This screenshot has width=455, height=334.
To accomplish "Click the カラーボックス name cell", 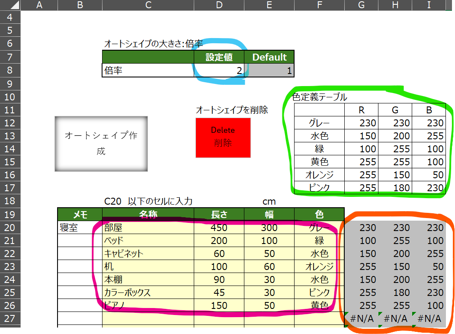I will [x=148, y=292].
